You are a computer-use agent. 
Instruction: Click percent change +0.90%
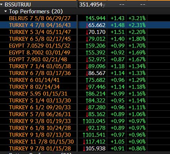[137, 142]
